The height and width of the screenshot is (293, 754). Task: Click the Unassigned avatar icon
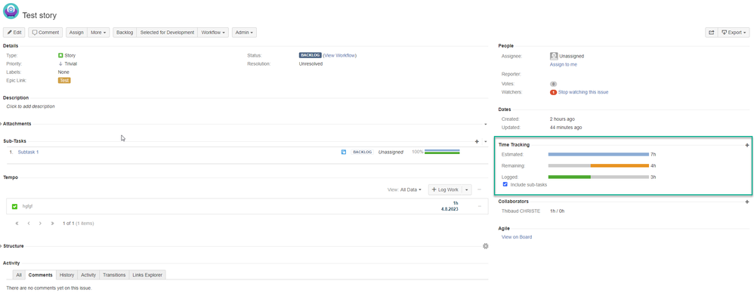(x=554, y=56)
